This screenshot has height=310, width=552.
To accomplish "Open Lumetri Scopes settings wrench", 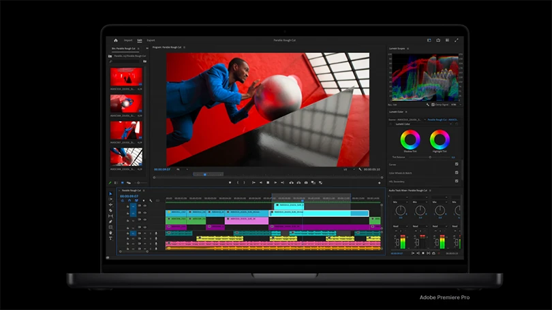I will coord(428,105).
